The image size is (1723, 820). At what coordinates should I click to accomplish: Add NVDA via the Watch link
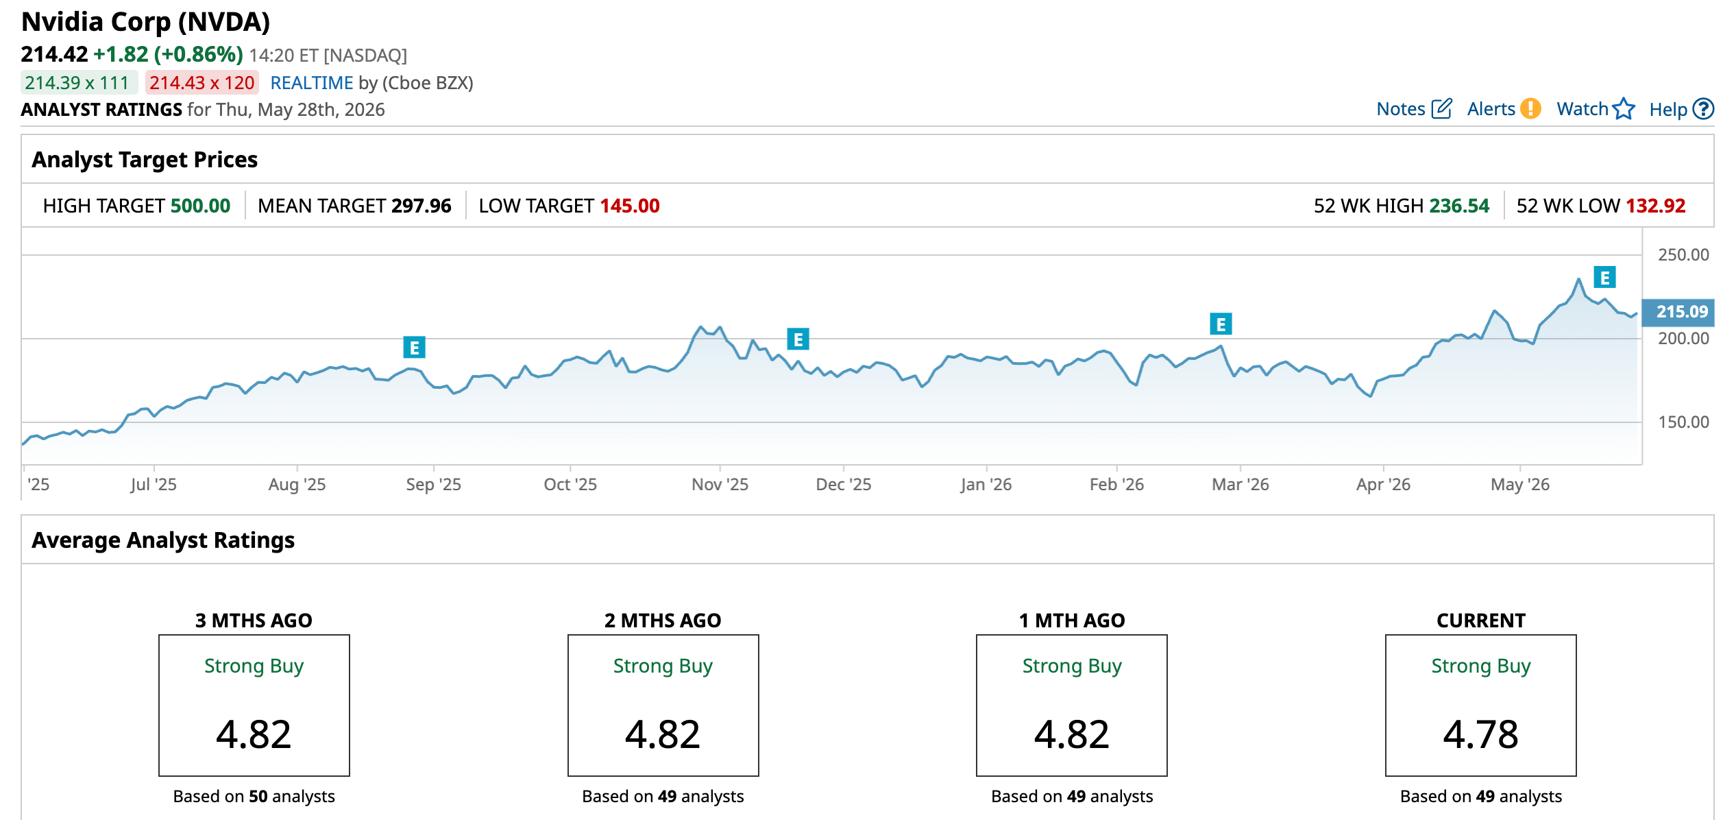click(x=1582, y=109)
